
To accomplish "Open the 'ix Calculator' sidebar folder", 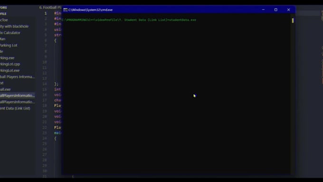I will coord(10,33).
